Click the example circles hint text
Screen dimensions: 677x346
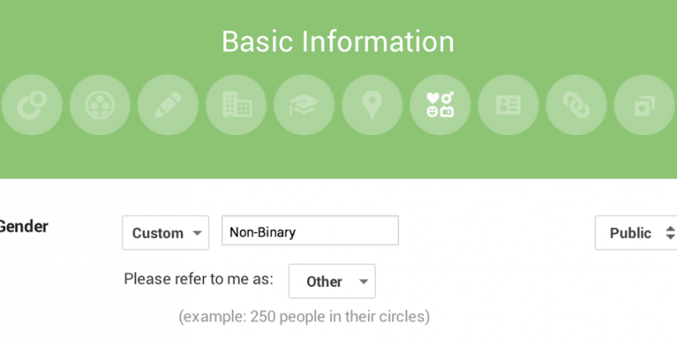(x=304, y=316)
